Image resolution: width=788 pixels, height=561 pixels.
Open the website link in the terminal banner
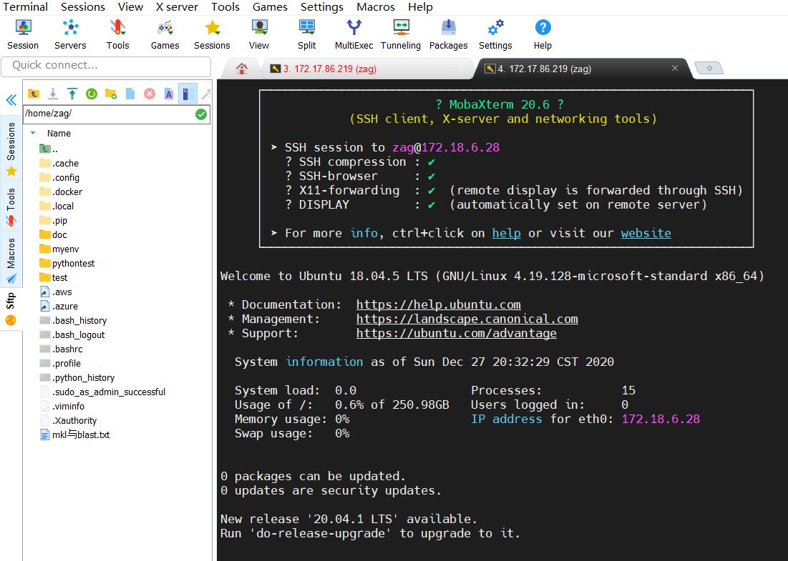646,232
